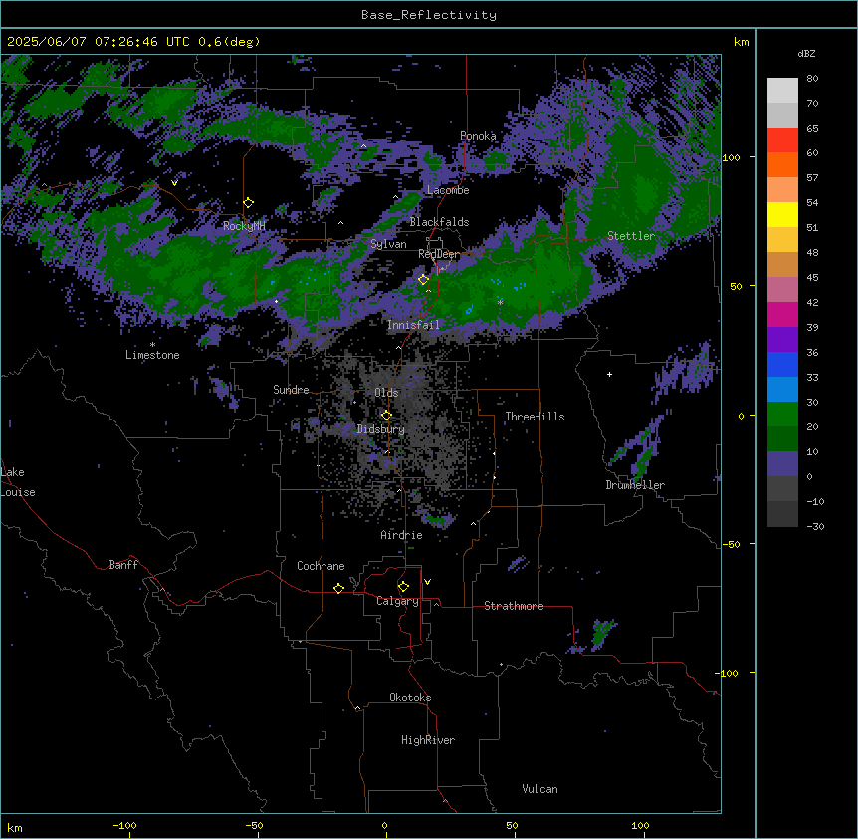
Task: Click the Ponoka city label
Action: (478, 136)
